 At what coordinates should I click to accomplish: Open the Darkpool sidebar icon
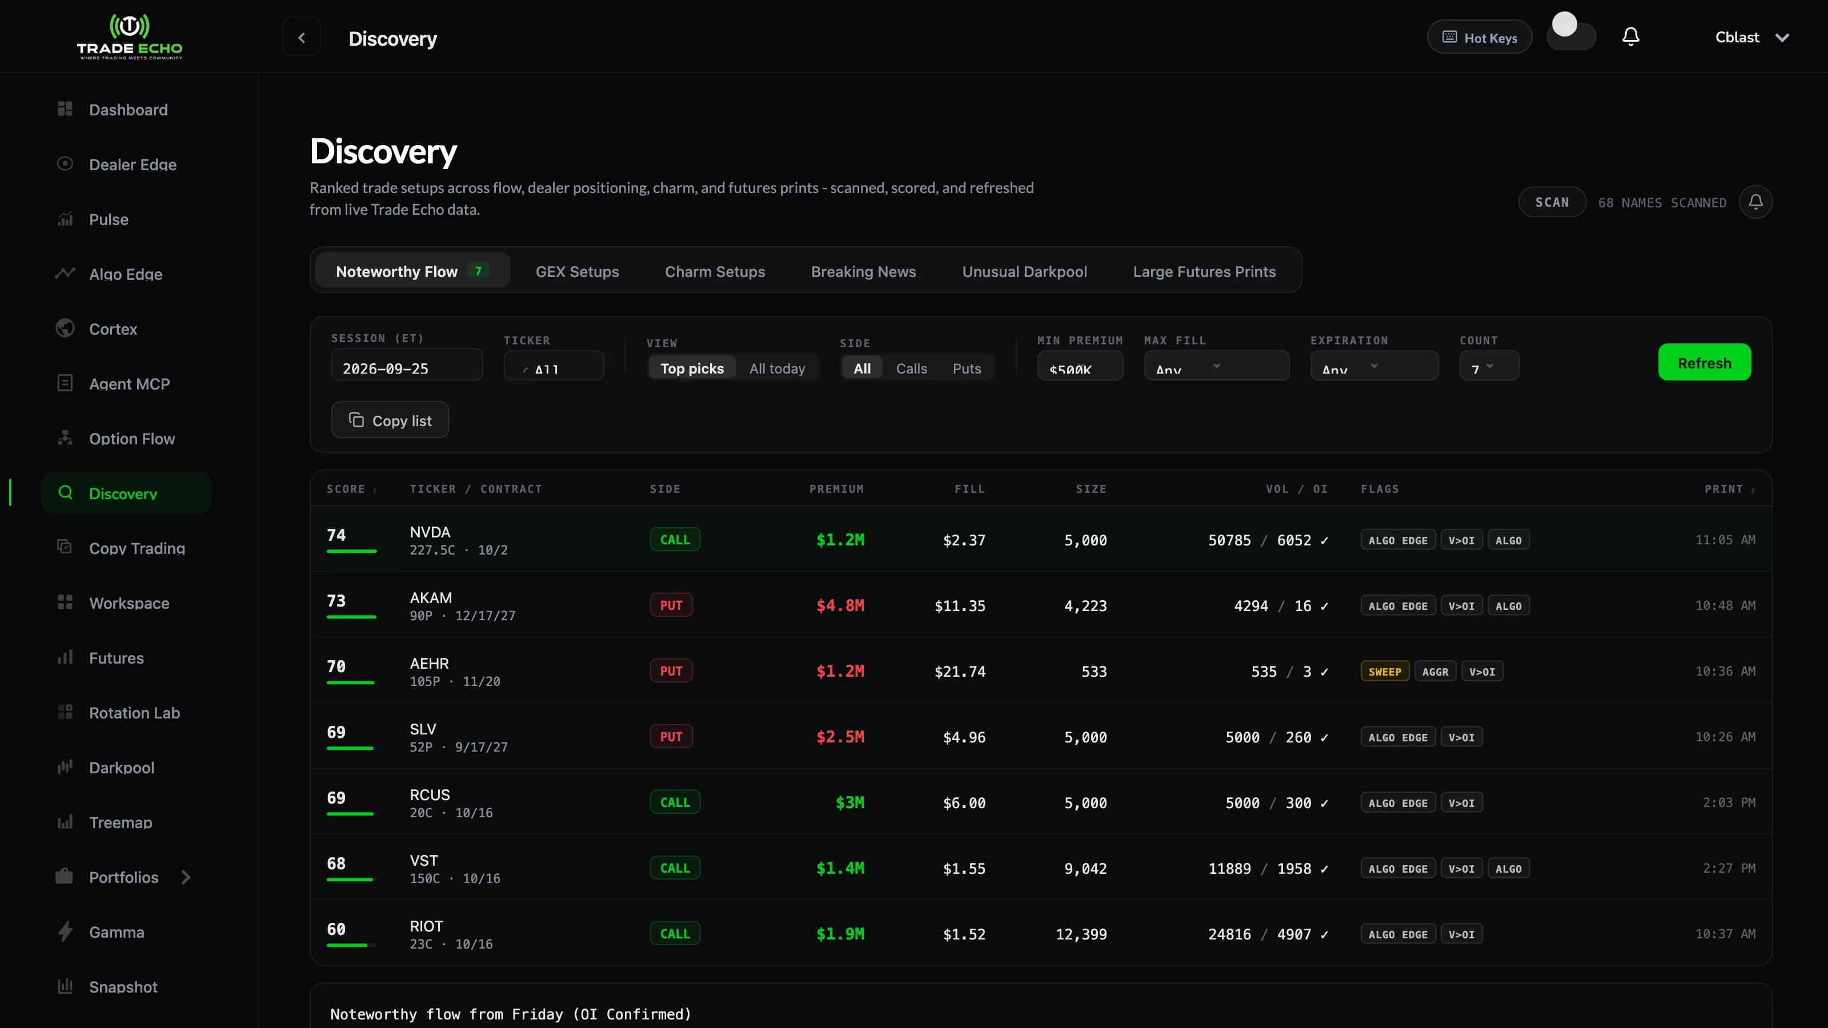coord(65,767)
